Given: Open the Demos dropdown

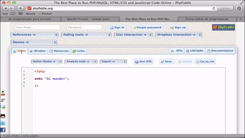Looking at the screenshot, I should coord(34,42).
